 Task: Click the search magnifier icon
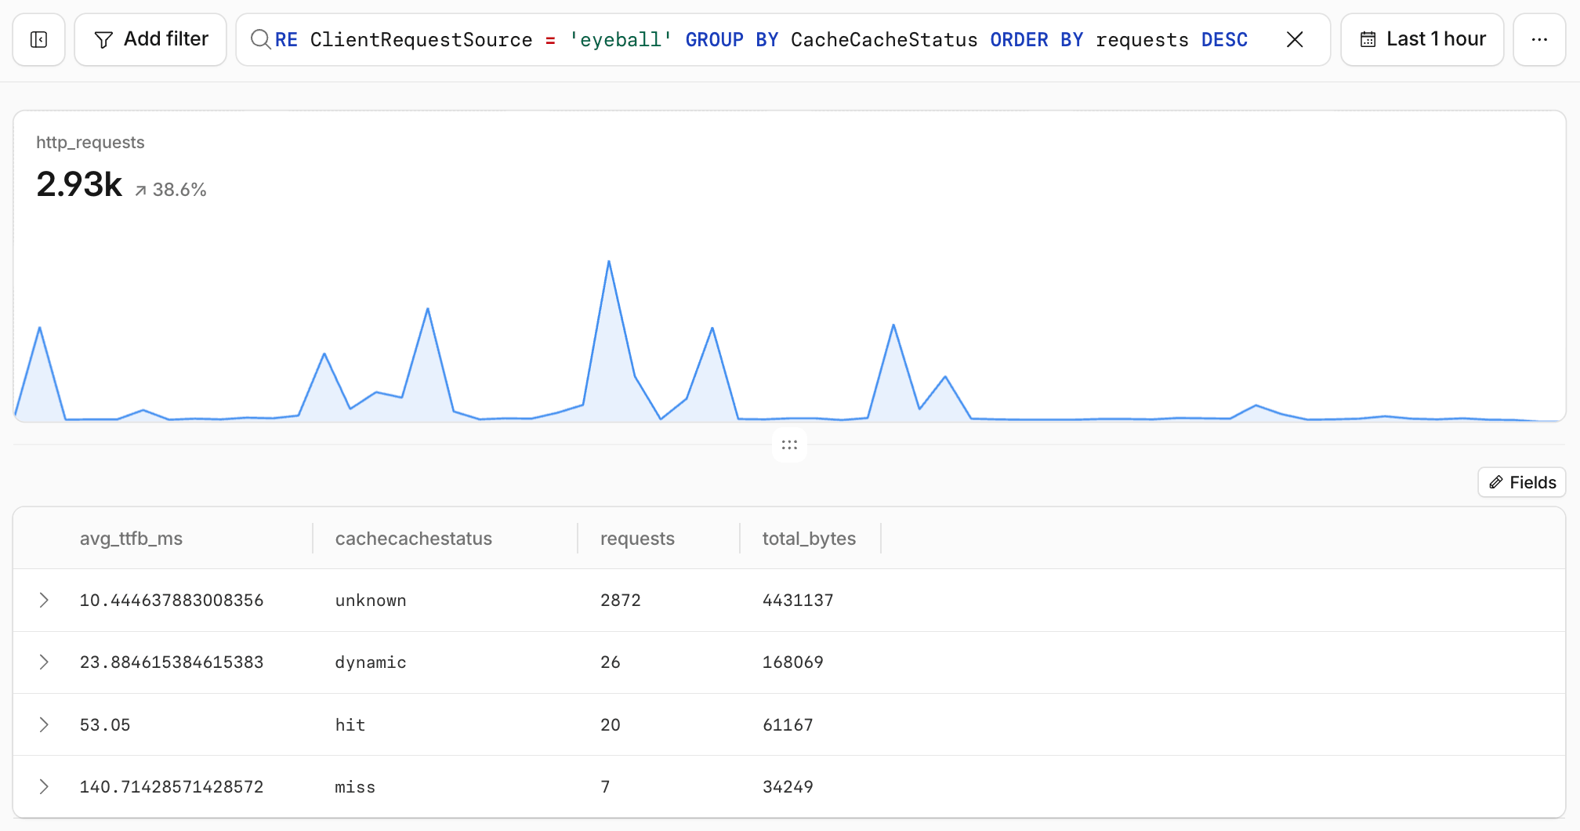click(x=260, y=39)
